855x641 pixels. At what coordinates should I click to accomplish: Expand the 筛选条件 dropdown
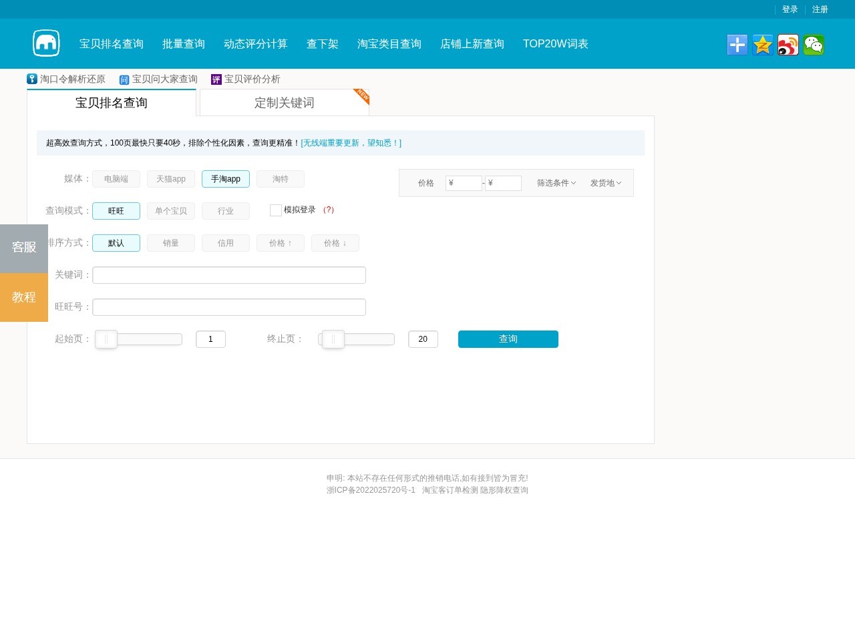556,183
